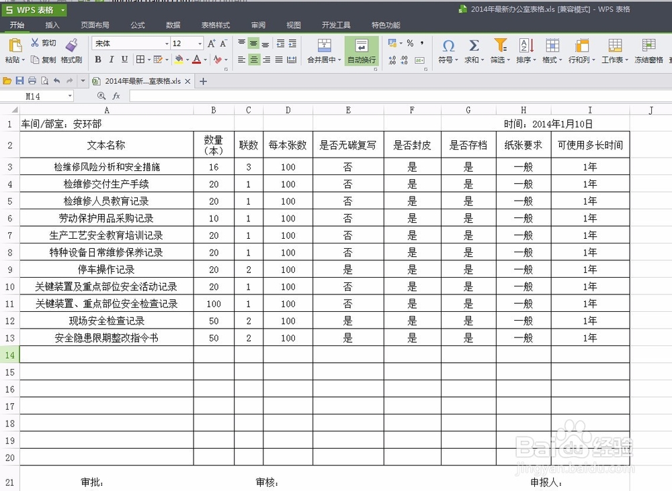The height and width of the screenshot is (491, 672).
Task: Toggle bottom vertical alignment
Action: [x=265, y=44]
